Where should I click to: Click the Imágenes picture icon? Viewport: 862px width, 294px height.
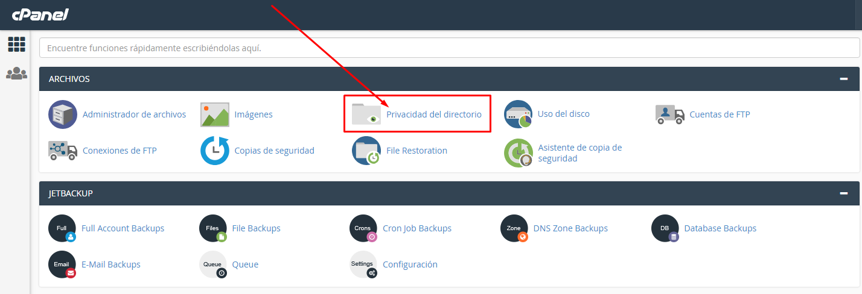click(x=214, y=114)
